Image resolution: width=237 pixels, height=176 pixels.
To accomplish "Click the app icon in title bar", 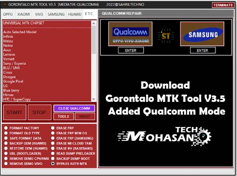I will pos(5,4).
